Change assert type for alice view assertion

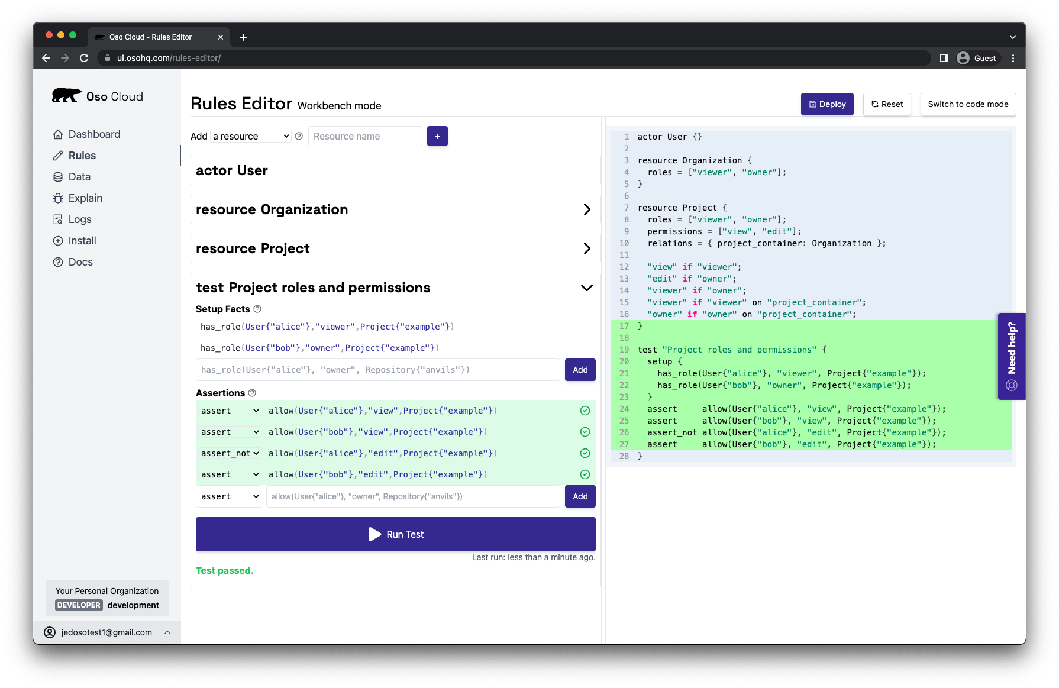tap(230, 411)
